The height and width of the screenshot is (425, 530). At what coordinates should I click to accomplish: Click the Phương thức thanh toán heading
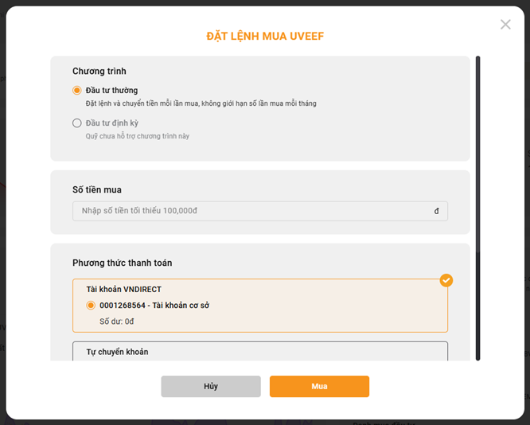tap(122, 263)
